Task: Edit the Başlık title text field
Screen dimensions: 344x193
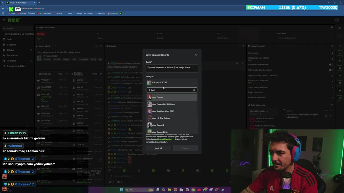Action: 172,68
